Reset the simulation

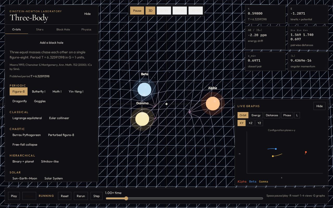[65, 196]
